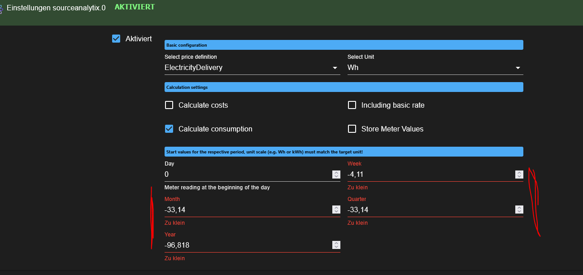Enable Calculate costs option
Viewport: 583px width, 275px height.
[x=169, y=105]
